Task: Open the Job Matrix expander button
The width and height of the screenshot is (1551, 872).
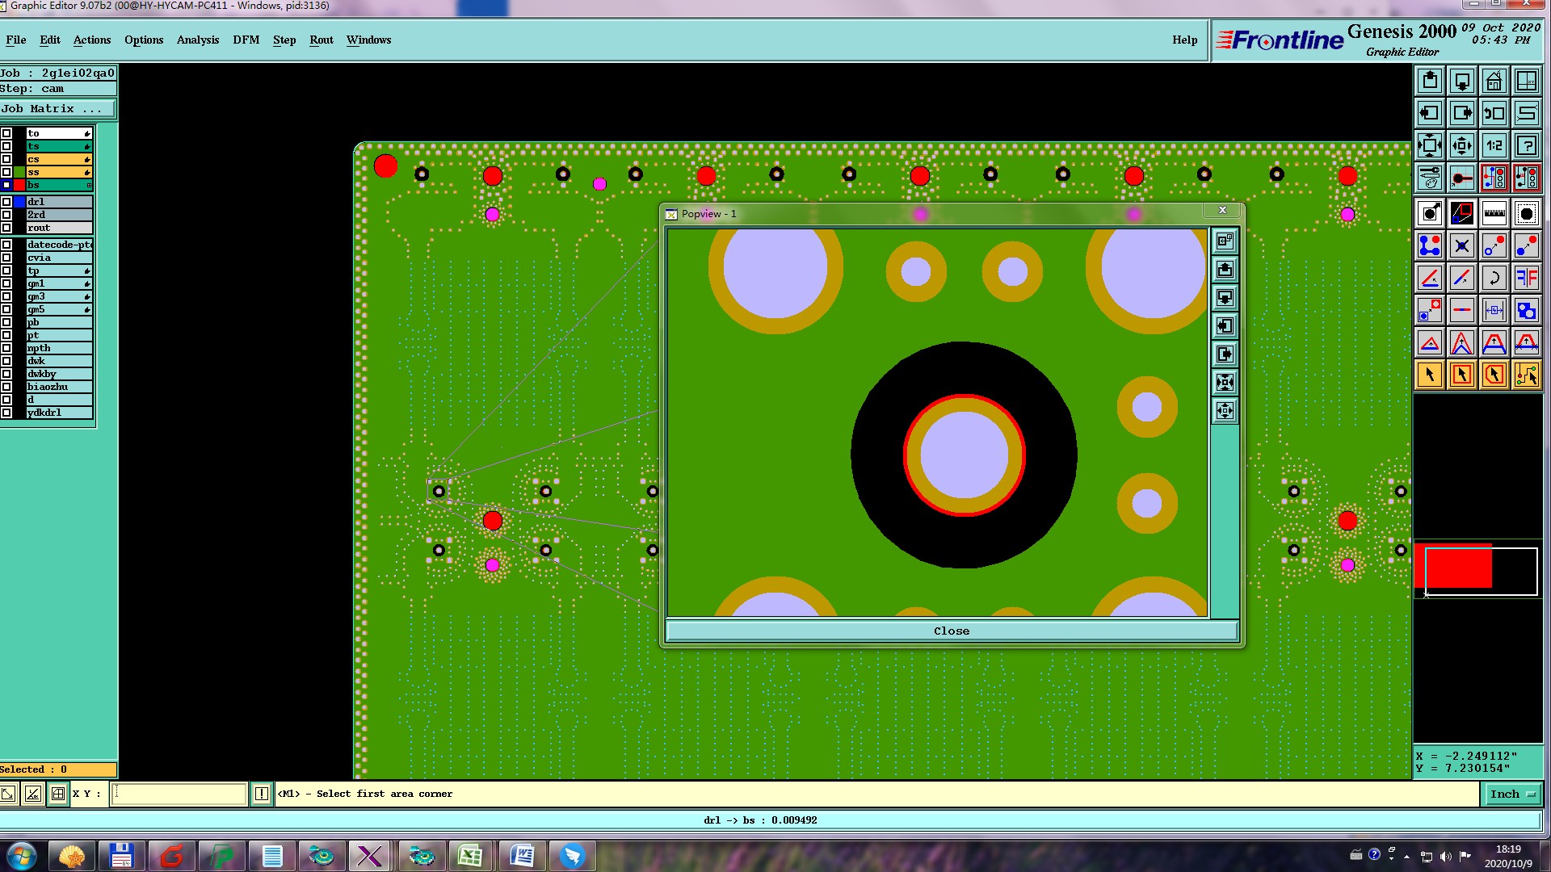Action: (58, 109)
